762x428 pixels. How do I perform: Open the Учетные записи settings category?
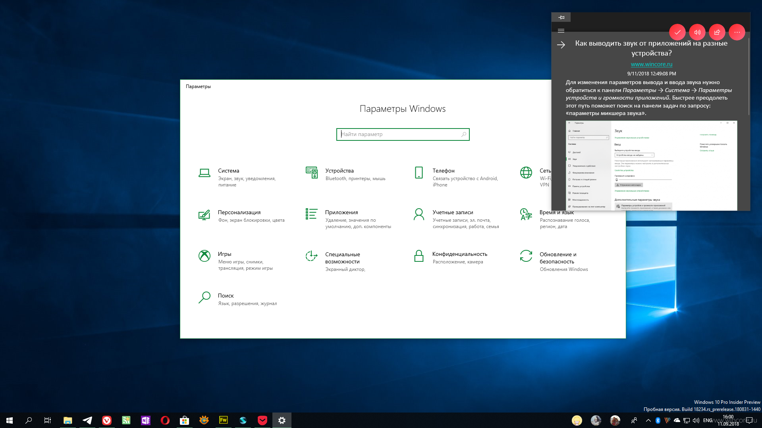[x=456, y=219]
